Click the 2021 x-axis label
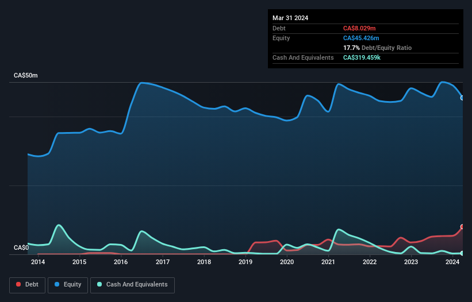The width and height of the screenshot is (472, 302). [x=328, y=262]
